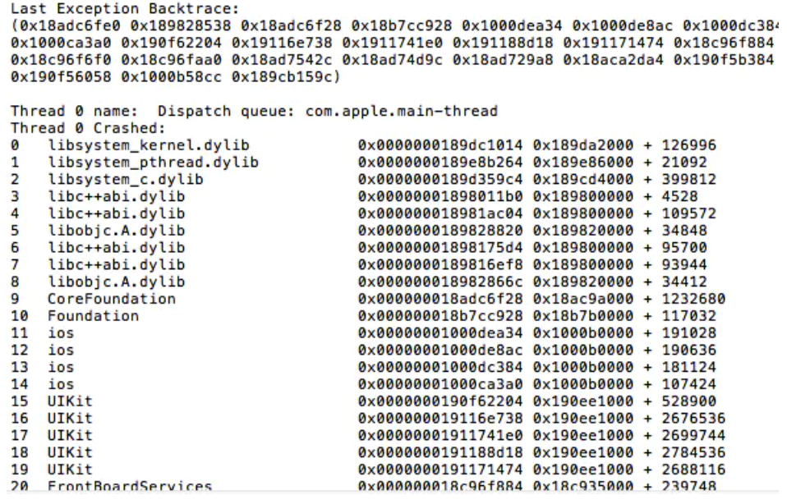
Task: Select frame 5 libobjc.A.dylib
Action: 359,230
